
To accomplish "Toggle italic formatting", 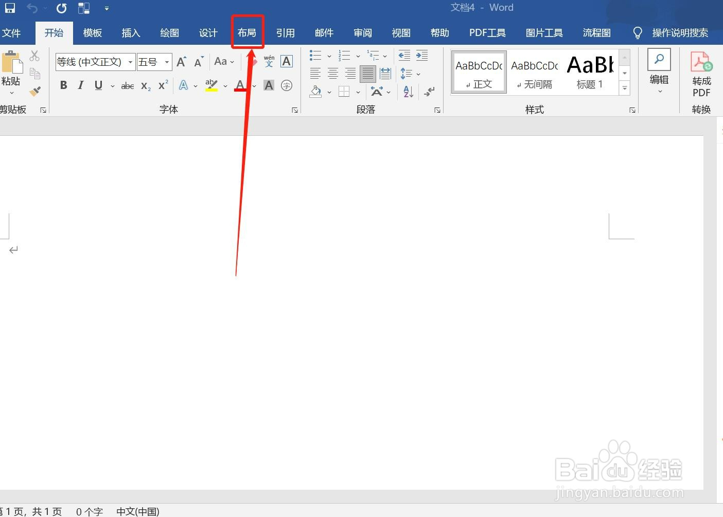I will click(81, 85).
